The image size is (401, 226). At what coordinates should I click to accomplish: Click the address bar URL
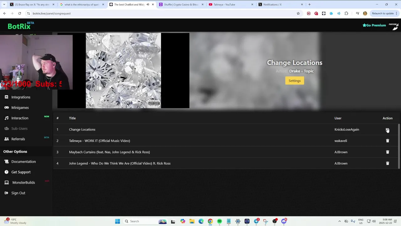click(x=52, y=13)
